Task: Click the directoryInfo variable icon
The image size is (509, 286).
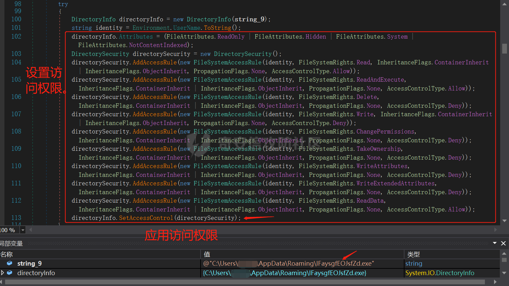Action: click(x=10, y=273)
